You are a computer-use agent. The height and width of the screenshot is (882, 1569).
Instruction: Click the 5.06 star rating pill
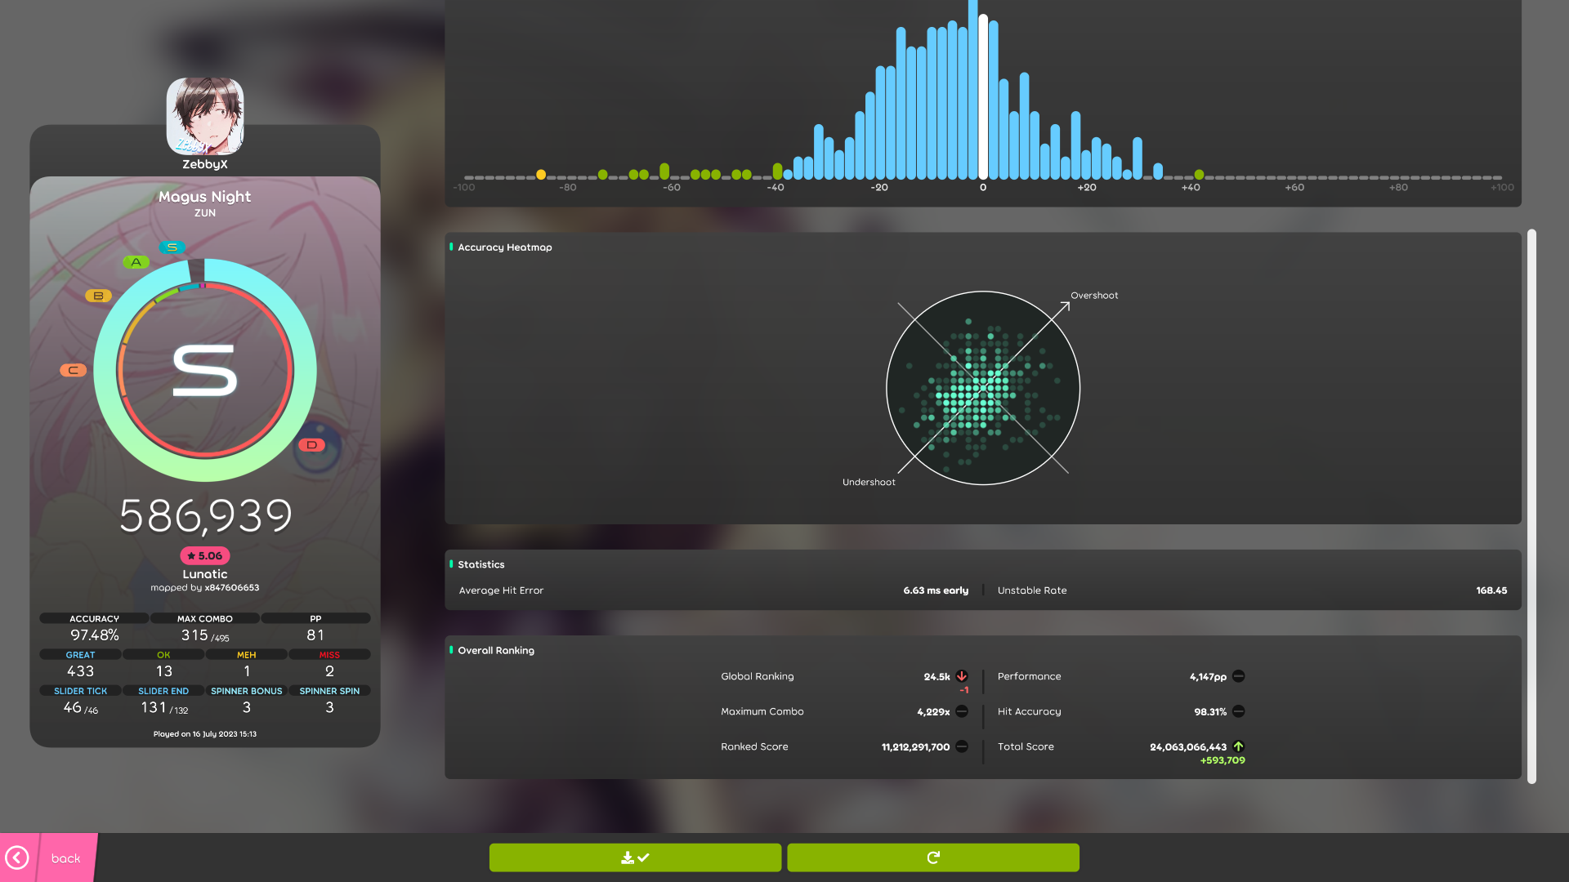(x=205, y=555)
